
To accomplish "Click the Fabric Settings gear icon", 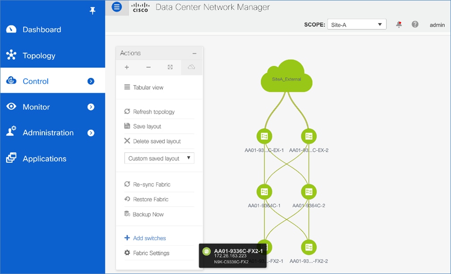I will 127,253.
